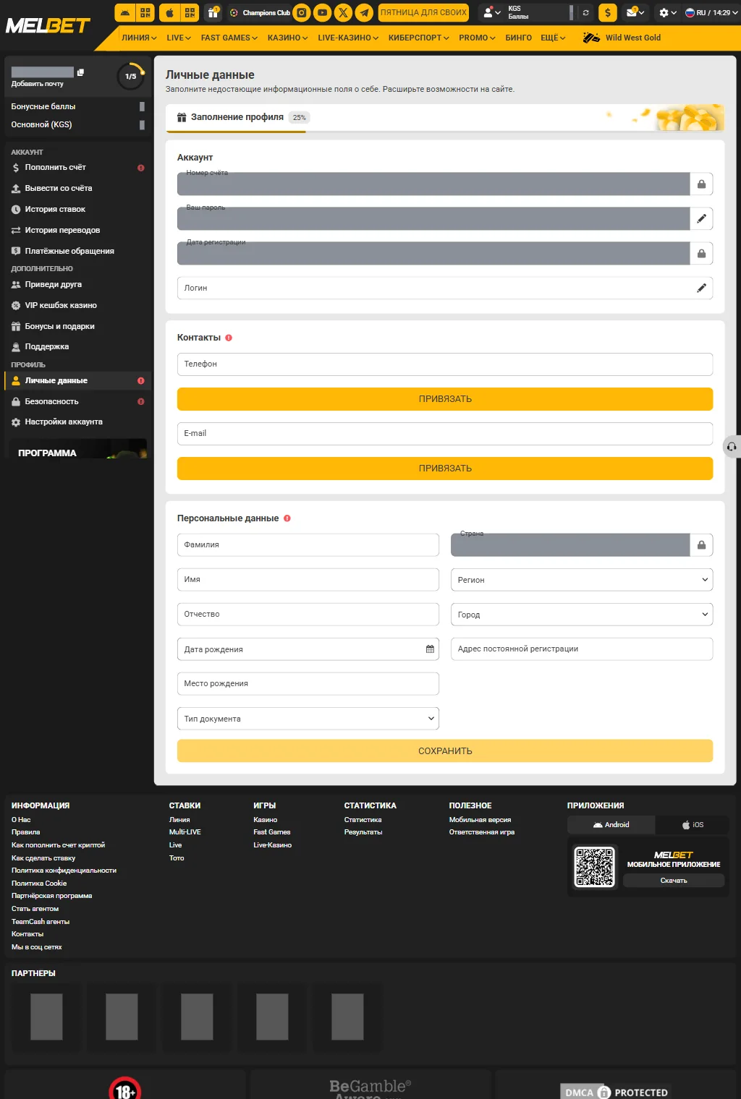
Task: Open the КАЗИНО menu
Action: 287,38
